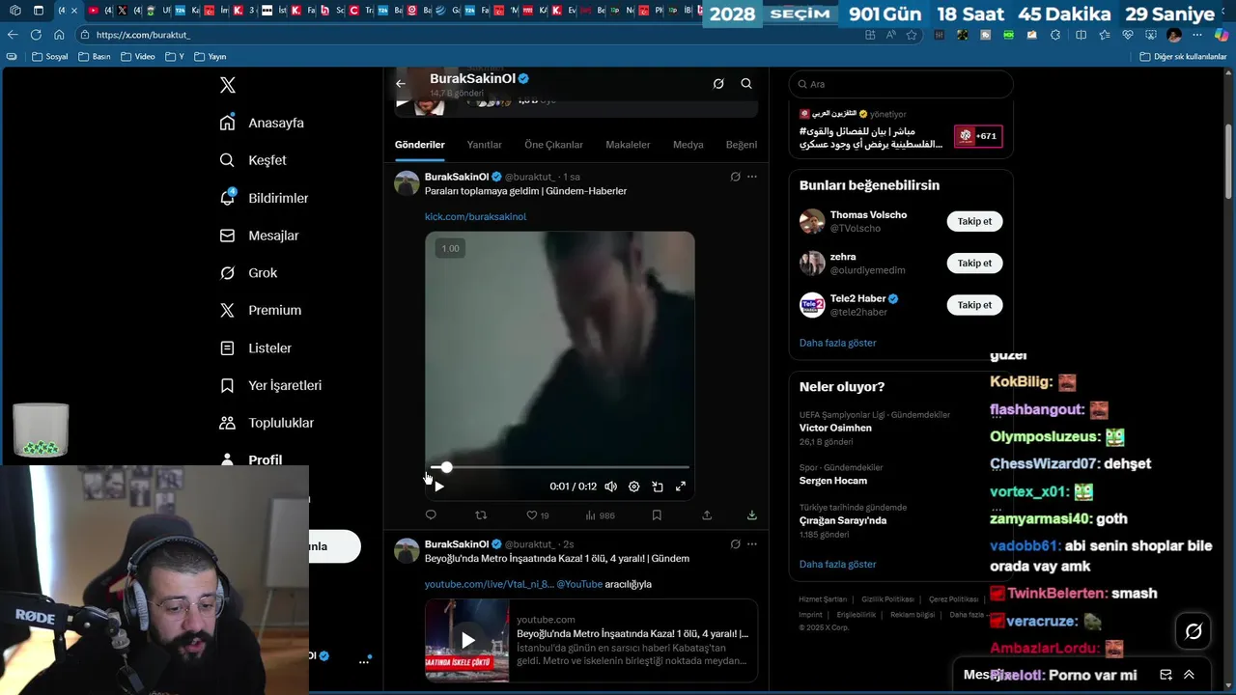The width and height of the screenshot is (1236, 695).
Task: Share the first post
Action: tap(707, 515)
